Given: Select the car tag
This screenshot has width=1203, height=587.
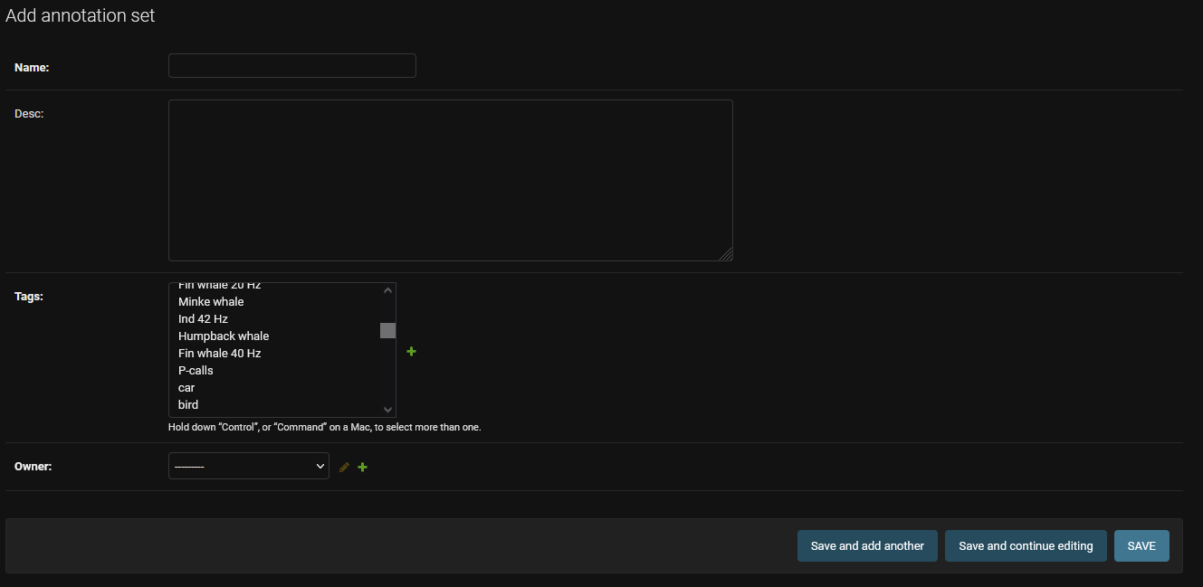Looking at the screenshot, I should (186, 387).
